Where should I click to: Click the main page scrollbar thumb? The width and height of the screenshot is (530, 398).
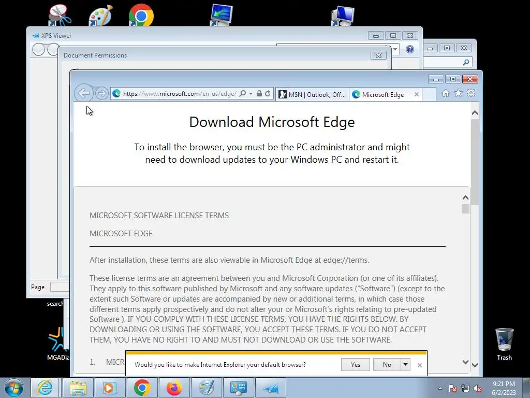coord(475,162)
